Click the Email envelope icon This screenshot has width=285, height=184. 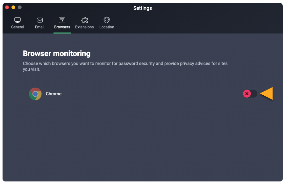point(40,20)
